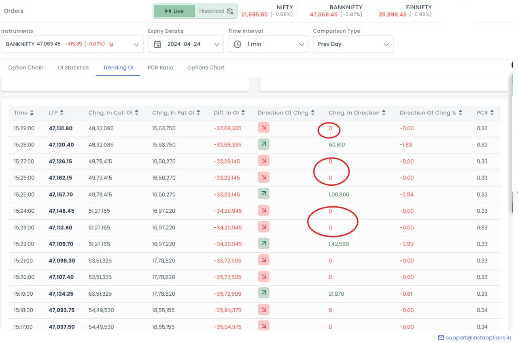Click the Chng. In Direction value 60,810
Screen dimensions: 518x343
click(337, 145)
